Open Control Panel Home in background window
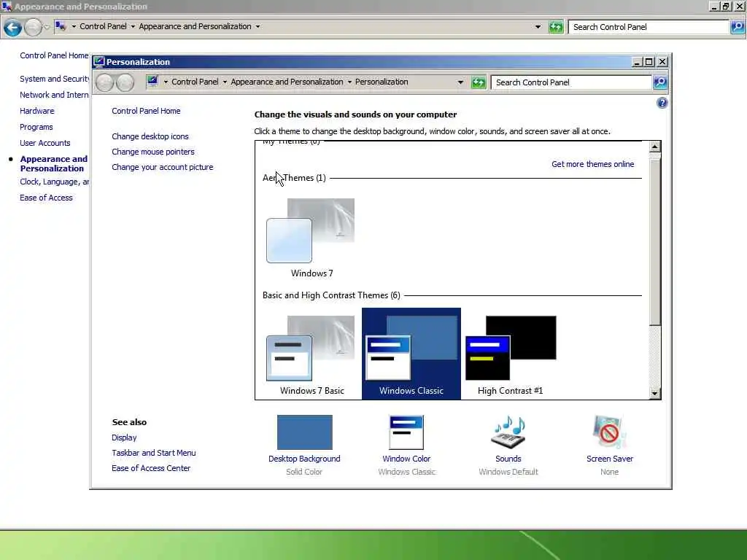747x560 pixels. pos(54,55)
